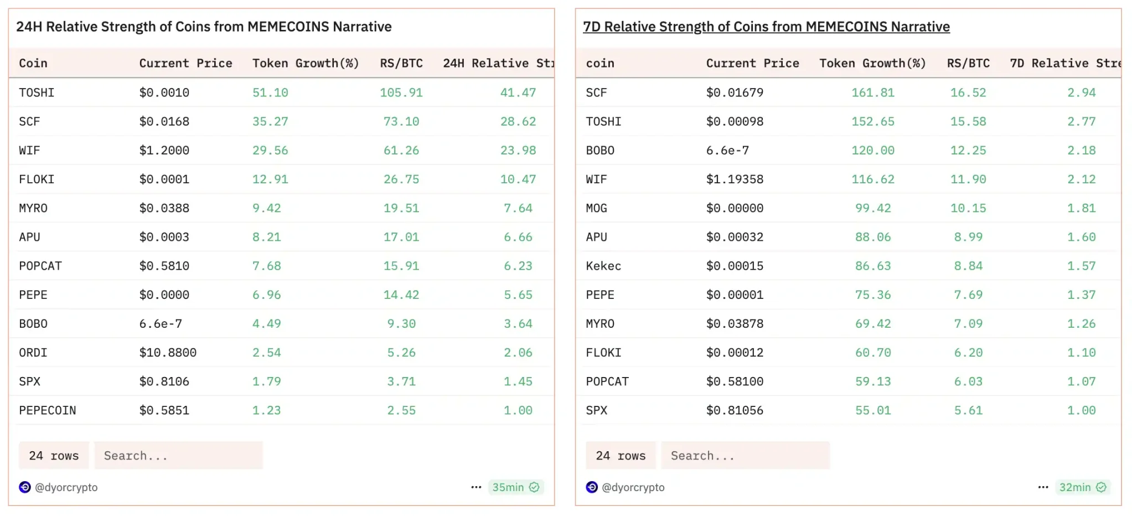The width and height of the screenshot is (1132, 516).
Task: Click the checkmark icon beside 35min
Action: point(534,487)
